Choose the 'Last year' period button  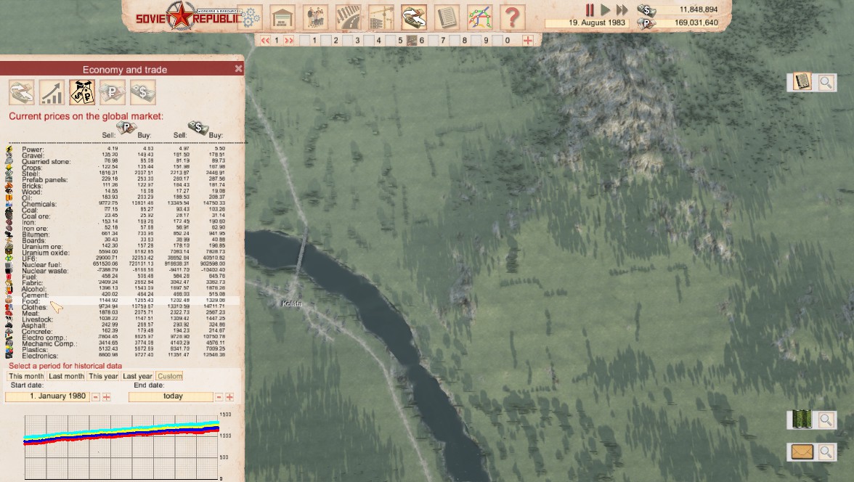pyautogui.click(x=137, y=376)
